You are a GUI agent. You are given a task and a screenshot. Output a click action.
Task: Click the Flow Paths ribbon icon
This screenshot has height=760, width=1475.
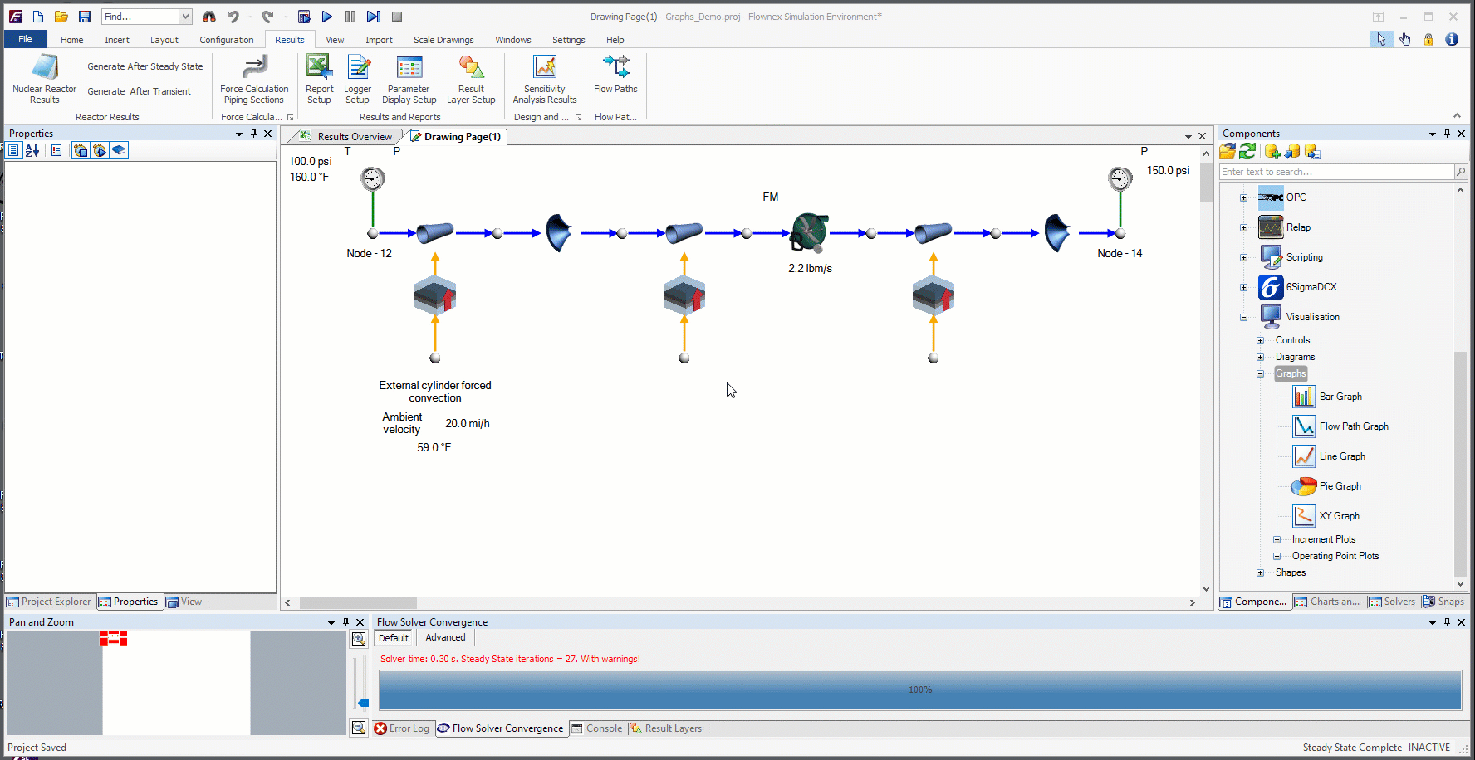click(615, 66)
